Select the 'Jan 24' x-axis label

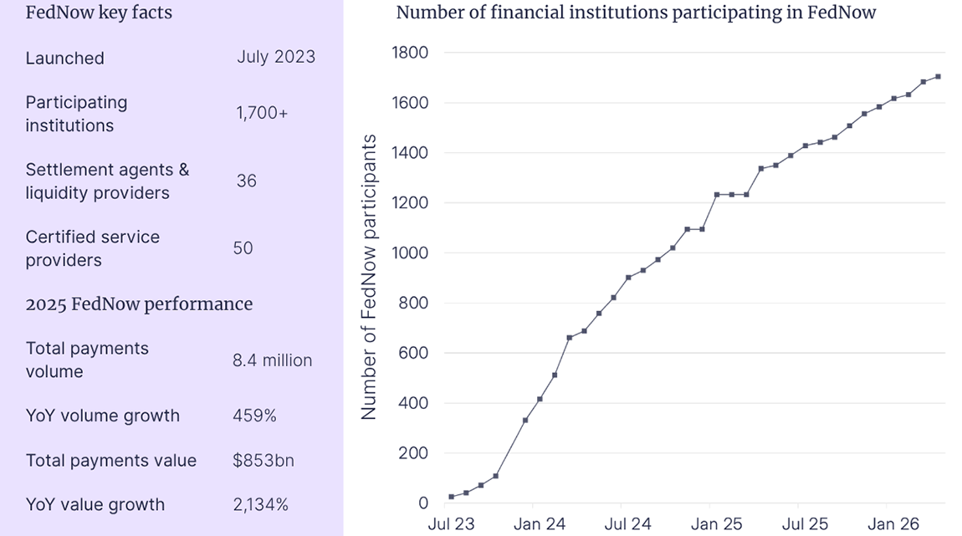click(x=540, y=524)
